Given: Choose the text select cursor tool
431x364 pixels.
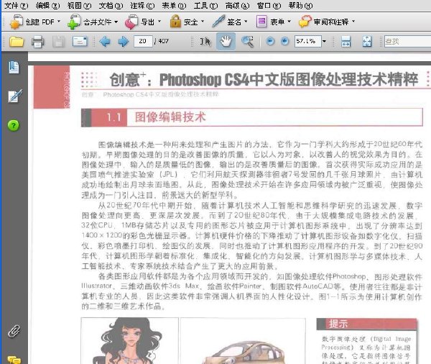Looking at the screenshot, I should click(205, 42).
